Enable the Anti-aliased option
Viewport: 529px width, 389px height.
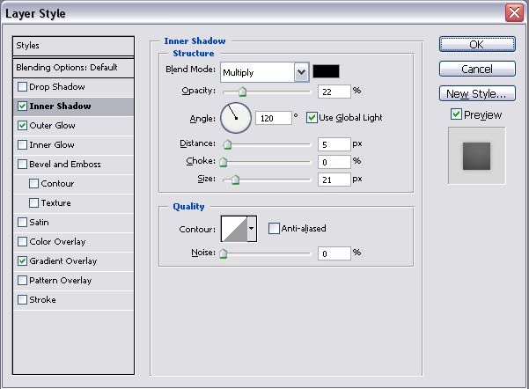coord(275,229)
